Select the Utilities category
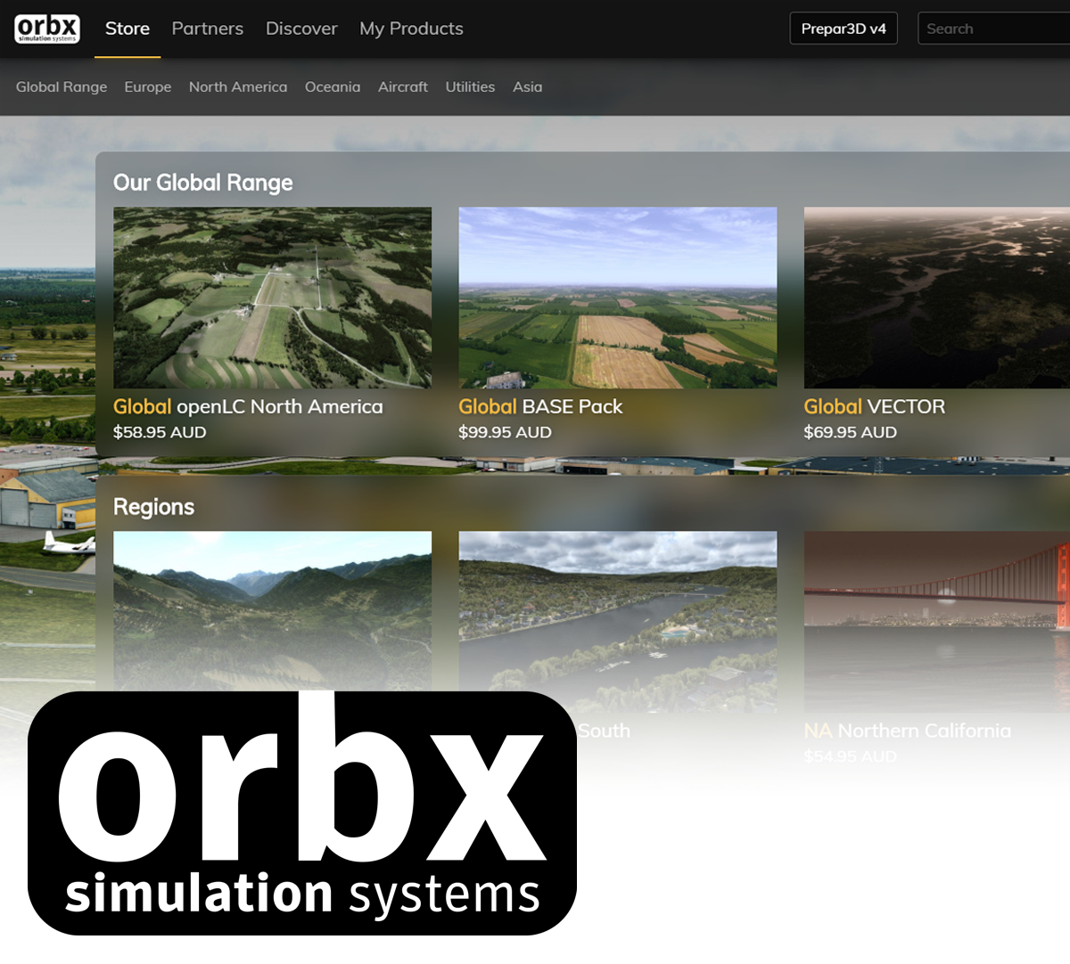The width and height of the screenshot is (1070, 964). (x=470, y=87)
